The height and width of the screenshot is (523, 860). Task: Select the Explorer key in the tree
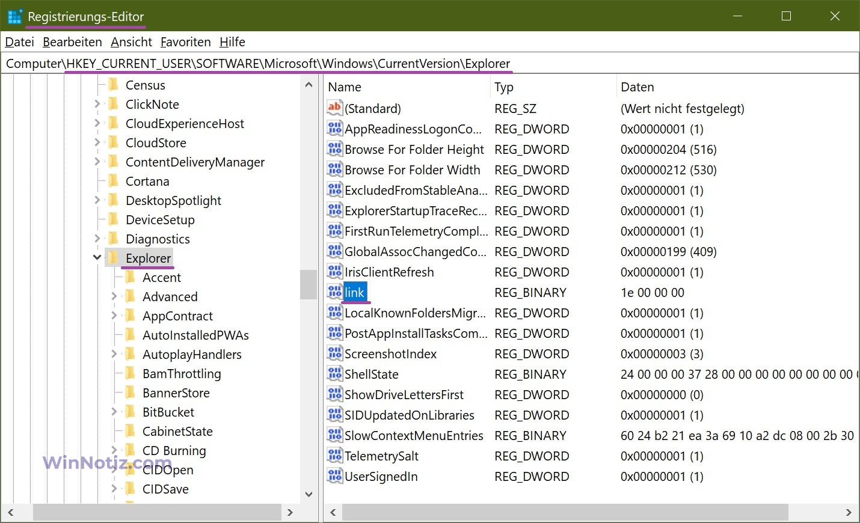pyautogui.click(x=148, y=258)
